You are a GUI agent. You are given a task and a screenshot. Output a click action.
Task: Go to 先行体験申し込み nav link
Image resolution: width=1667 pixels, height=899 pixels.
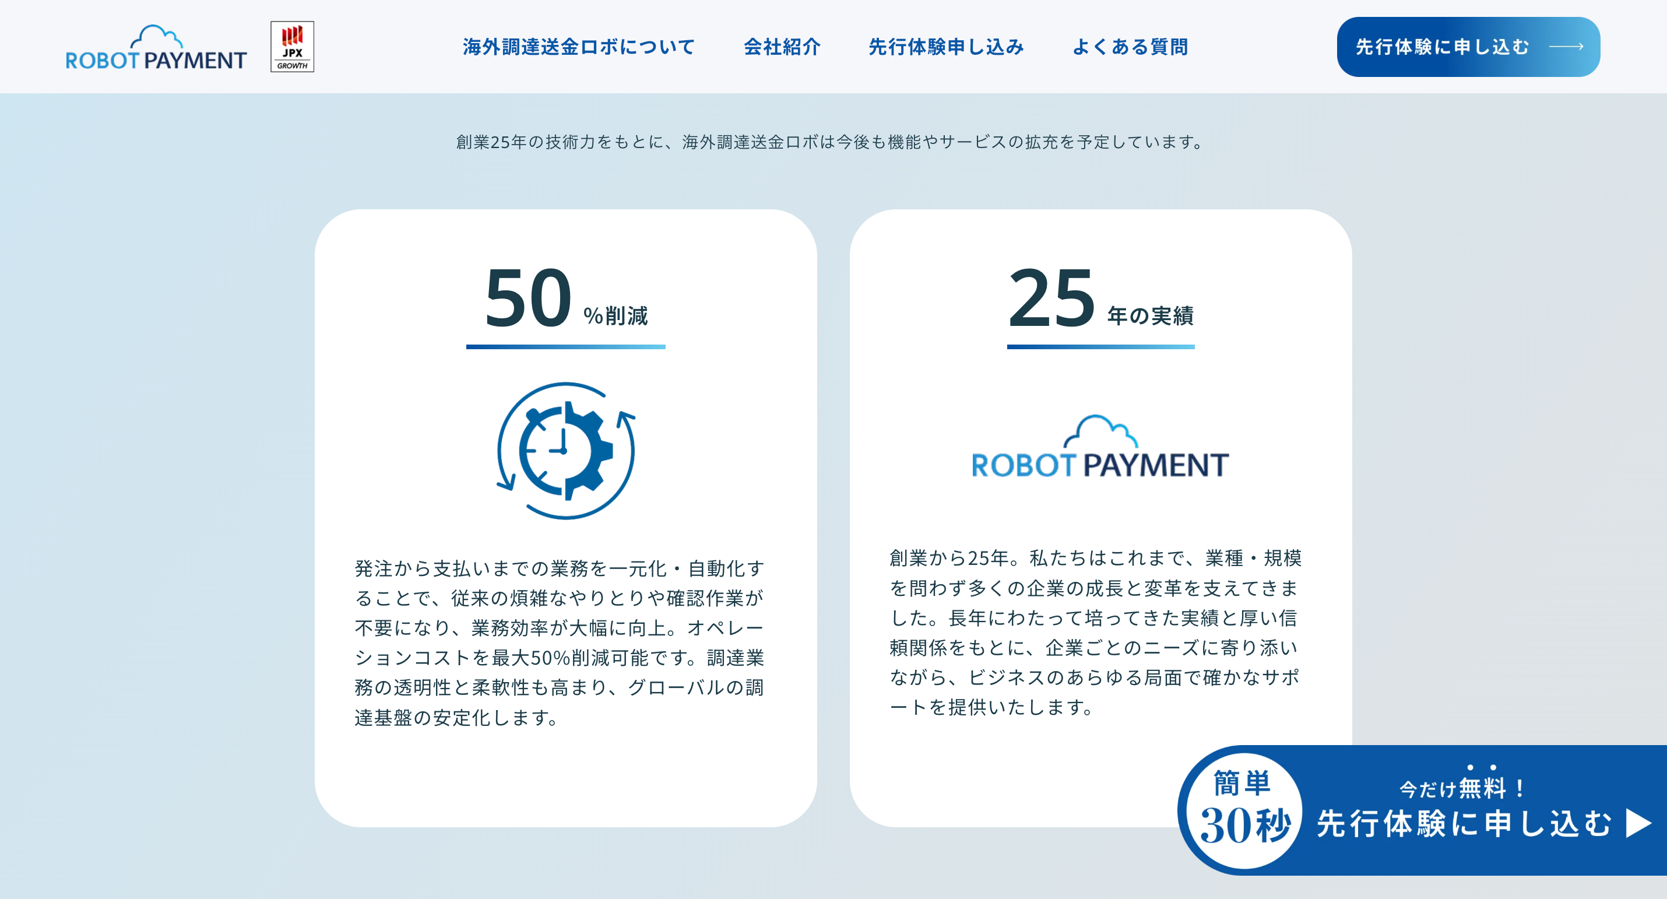tap(945, 47)
